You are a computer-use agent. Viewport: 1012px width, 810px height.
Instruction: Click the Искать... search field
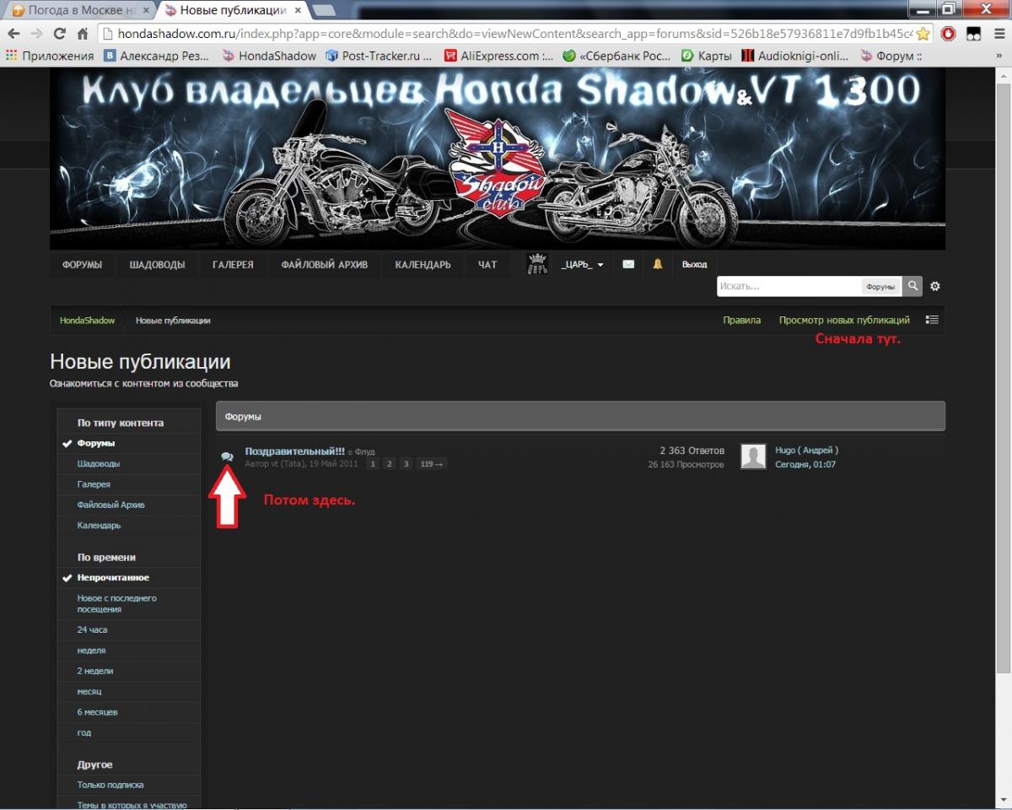coord(789,287)
